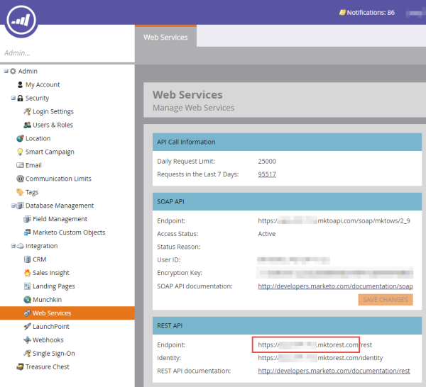Click the API Call Information header
The width and height of the screenshot is (426, 387).
(287, 142)
